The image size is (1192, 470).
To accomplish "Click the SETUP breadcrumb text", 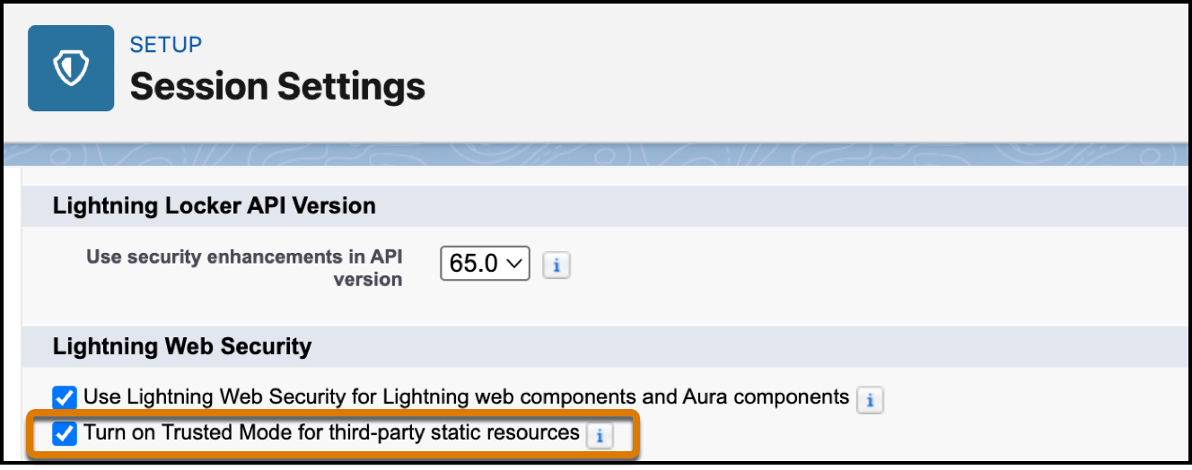I will point(166,45).
